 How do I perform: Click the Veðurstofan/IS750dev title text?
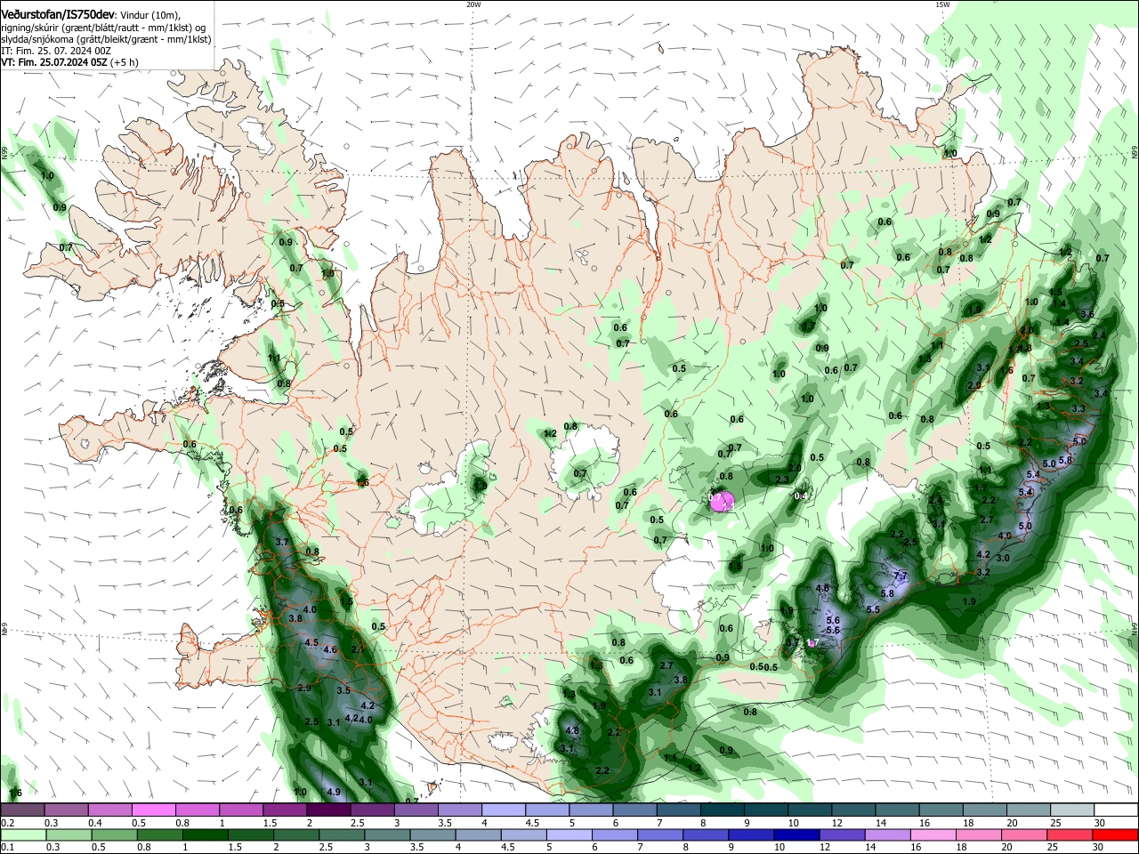(x=58, y=15)
